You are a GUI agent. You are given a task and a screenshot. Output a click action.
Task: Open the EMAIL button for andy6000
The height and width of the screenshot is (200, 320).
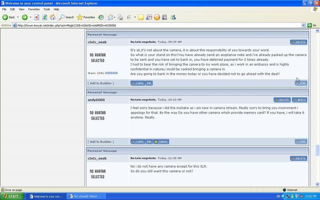[x=161, y=142]
